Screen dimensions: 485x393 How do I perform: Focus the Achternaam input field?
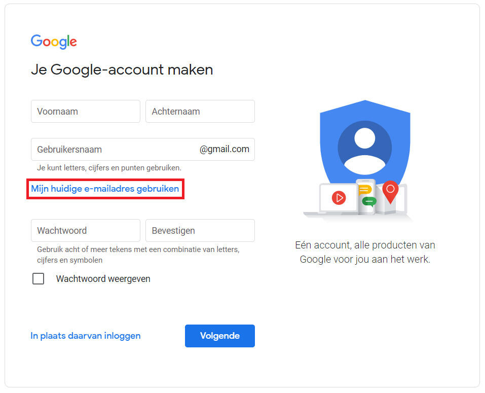pyautogui.click(x=200, y=111)
